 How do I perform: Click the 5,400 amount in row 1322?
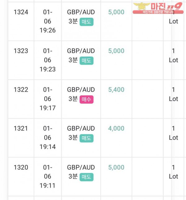point(116,90)
